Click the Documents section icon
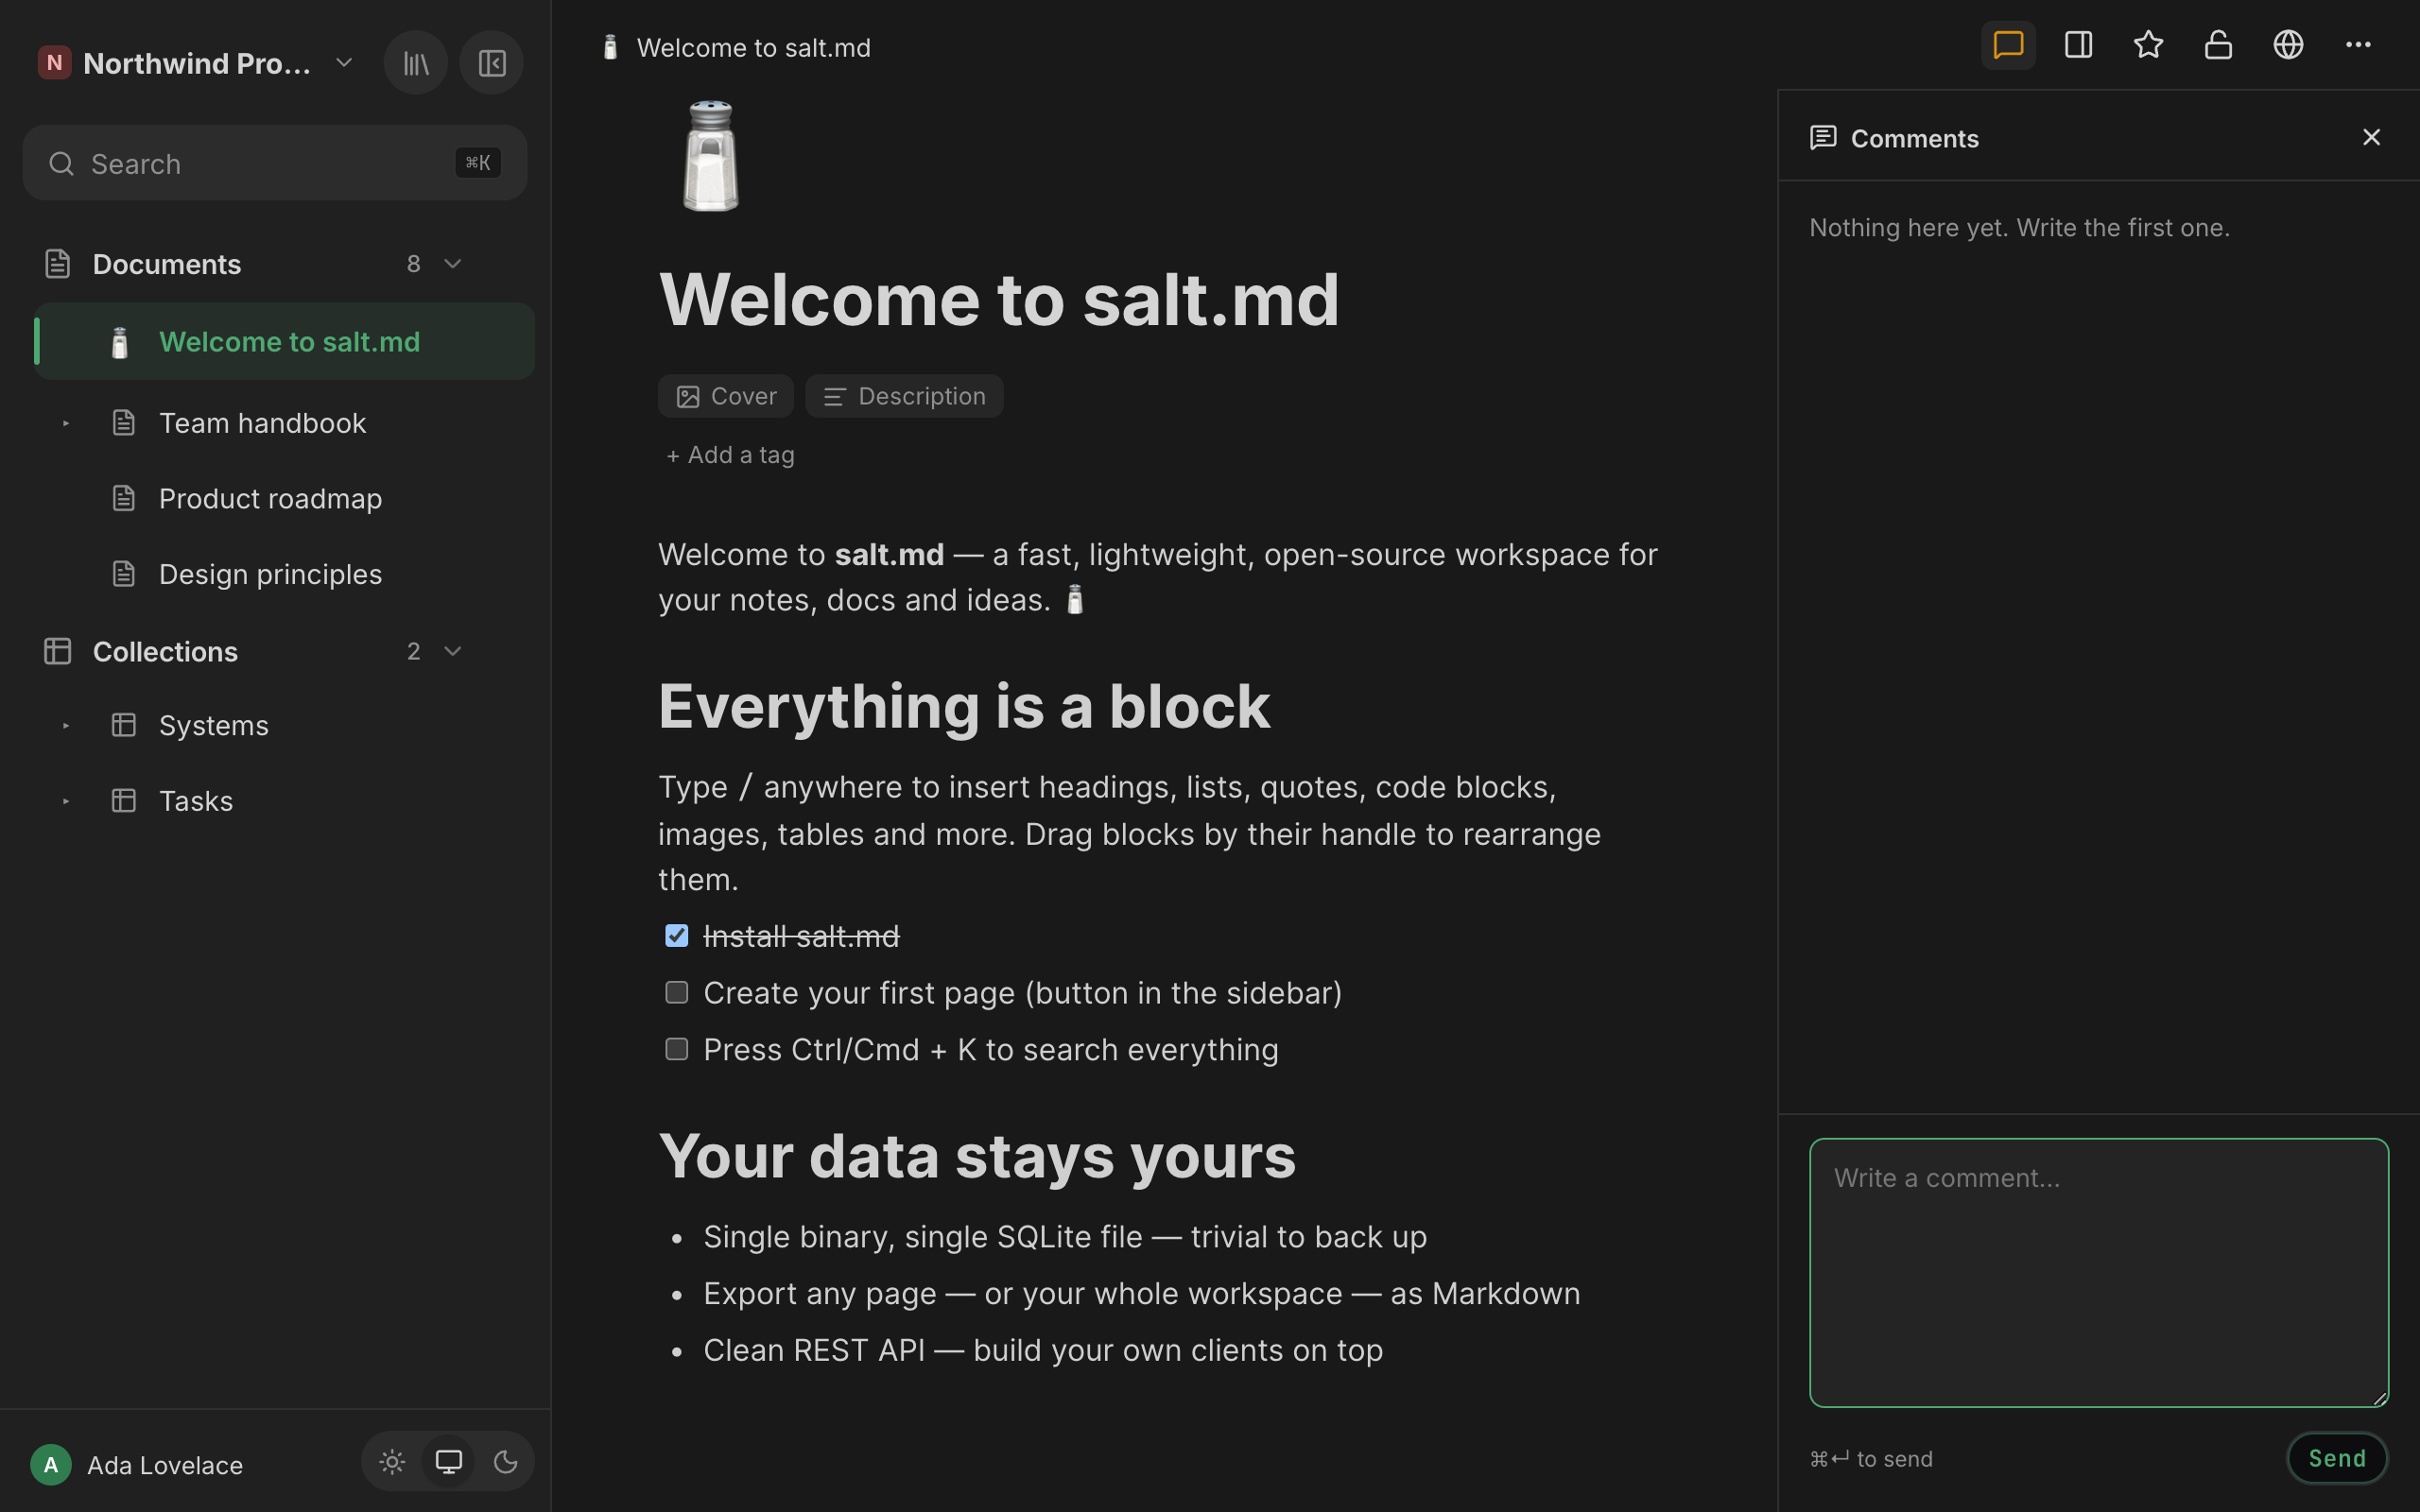 tap(58, 264)
